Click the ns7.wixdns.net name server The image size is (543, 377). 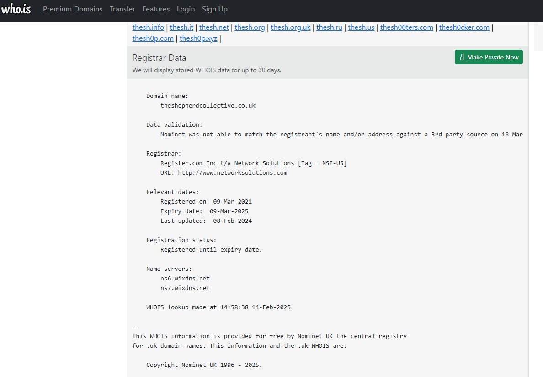(185, 288)
